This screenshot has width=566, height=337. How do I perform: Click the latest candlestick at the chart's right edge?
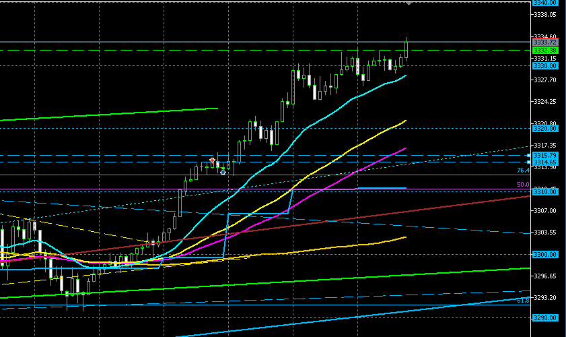(x=406, y=50)
